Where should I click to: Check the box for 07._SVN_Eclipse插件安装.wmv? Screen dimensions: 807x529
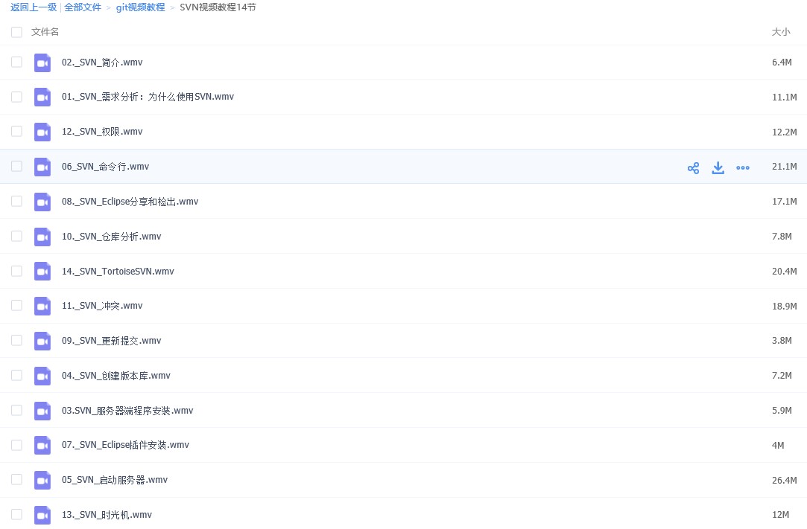tap(16, 445)
